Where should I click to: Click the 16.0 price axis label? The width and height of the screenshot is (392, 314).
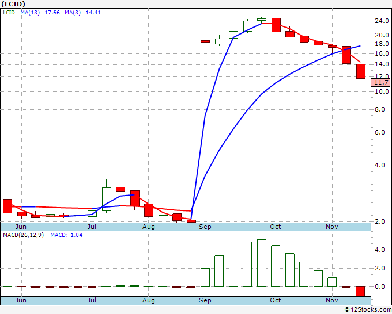coord(382,53)
